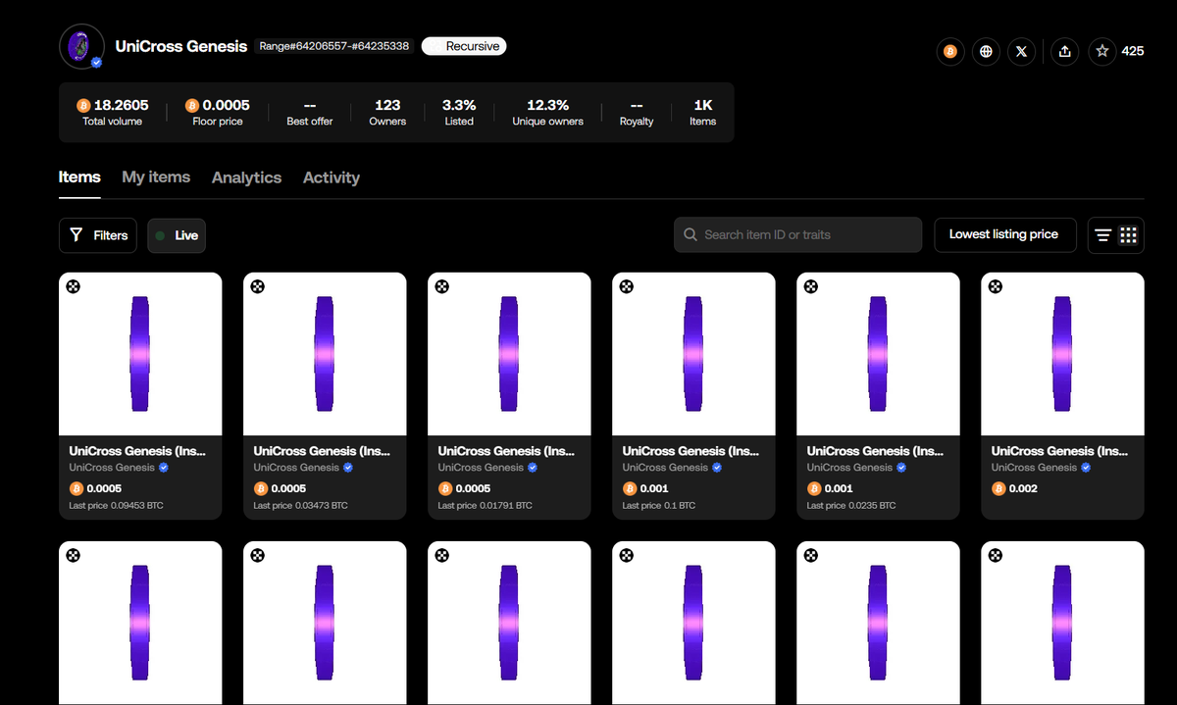Switch to grid view layout
This screenshot has width=1177, height=705.
coord(1129,235)
